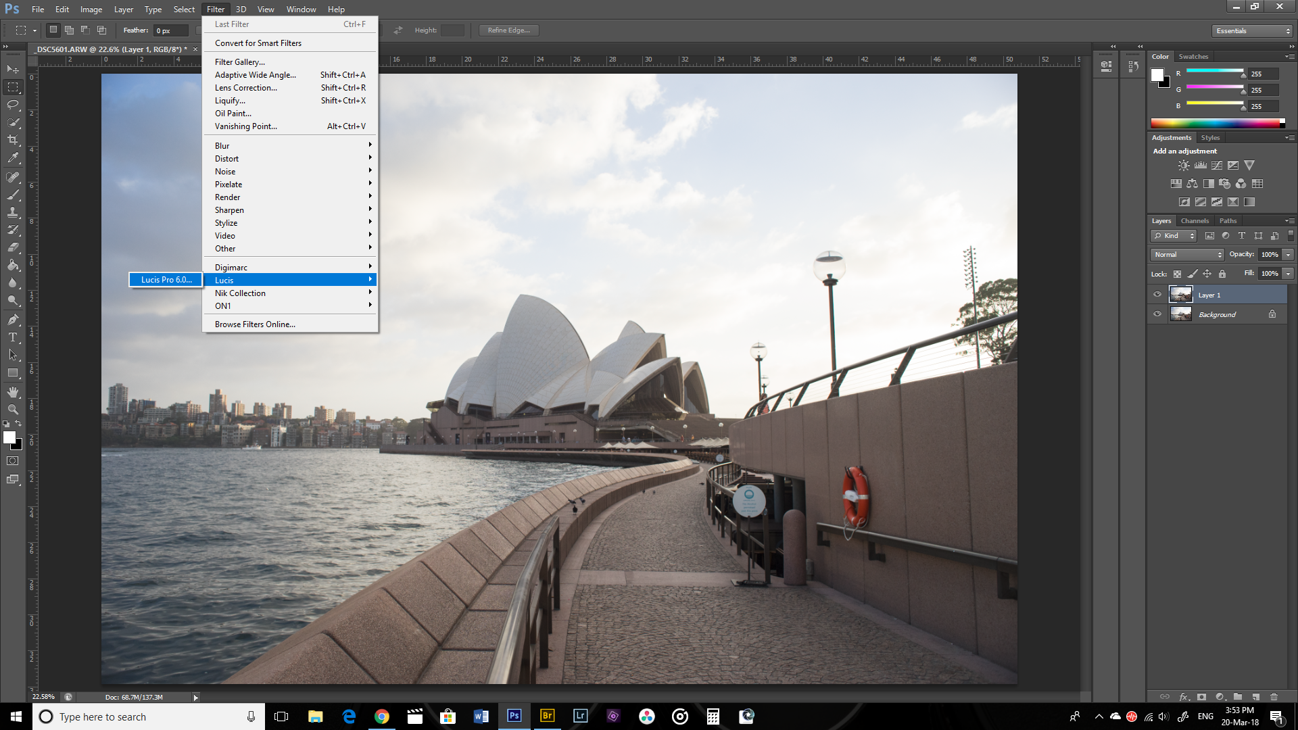Select the Crop tool
This screenshot has width=1298, height=730.
(13, 140)
